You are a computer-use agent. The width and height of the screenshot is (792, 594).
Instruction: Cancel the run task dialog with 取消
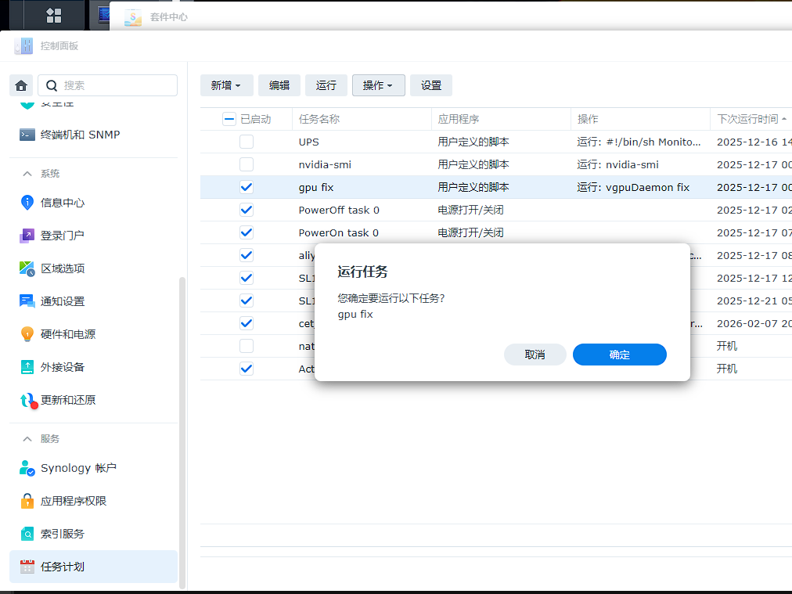[535, 355]
